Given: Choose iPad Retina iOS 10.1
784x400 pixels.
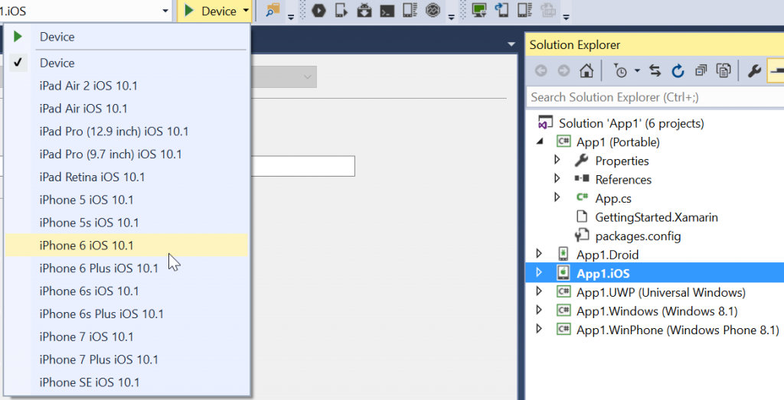Looking at the screenshot, I should point(127,177).
